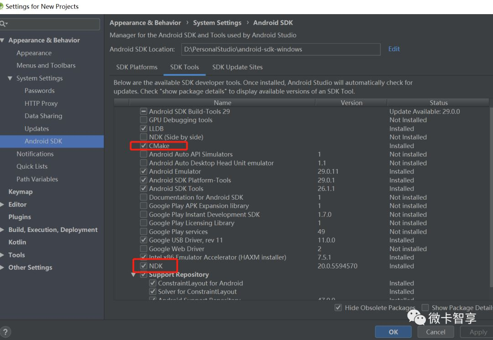This screenshot has width=493, height=340.
Task: Open the help question mark button
Action: pyautogui.click(x=5, y=332)
